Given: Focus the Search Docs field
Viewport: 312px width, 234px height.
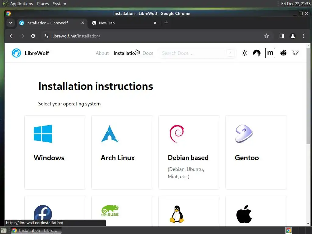Looking at the screenshot, I should 197,53.
